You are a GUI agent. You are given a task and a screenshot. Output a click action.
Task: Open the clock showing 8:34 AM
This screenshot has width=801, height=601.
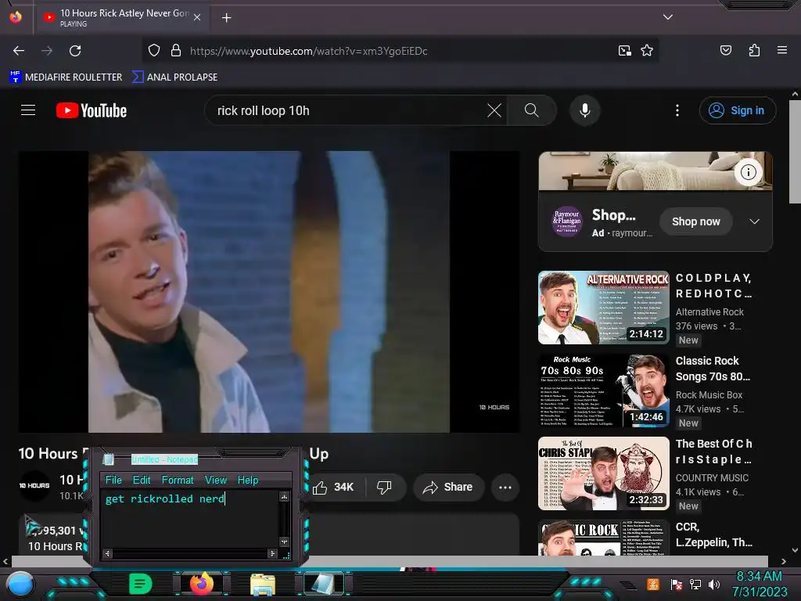759,584
